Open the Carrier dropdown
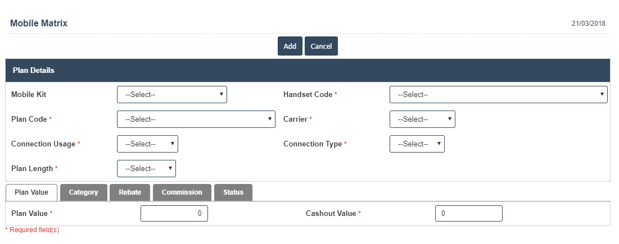 click(x=422, y=119)
